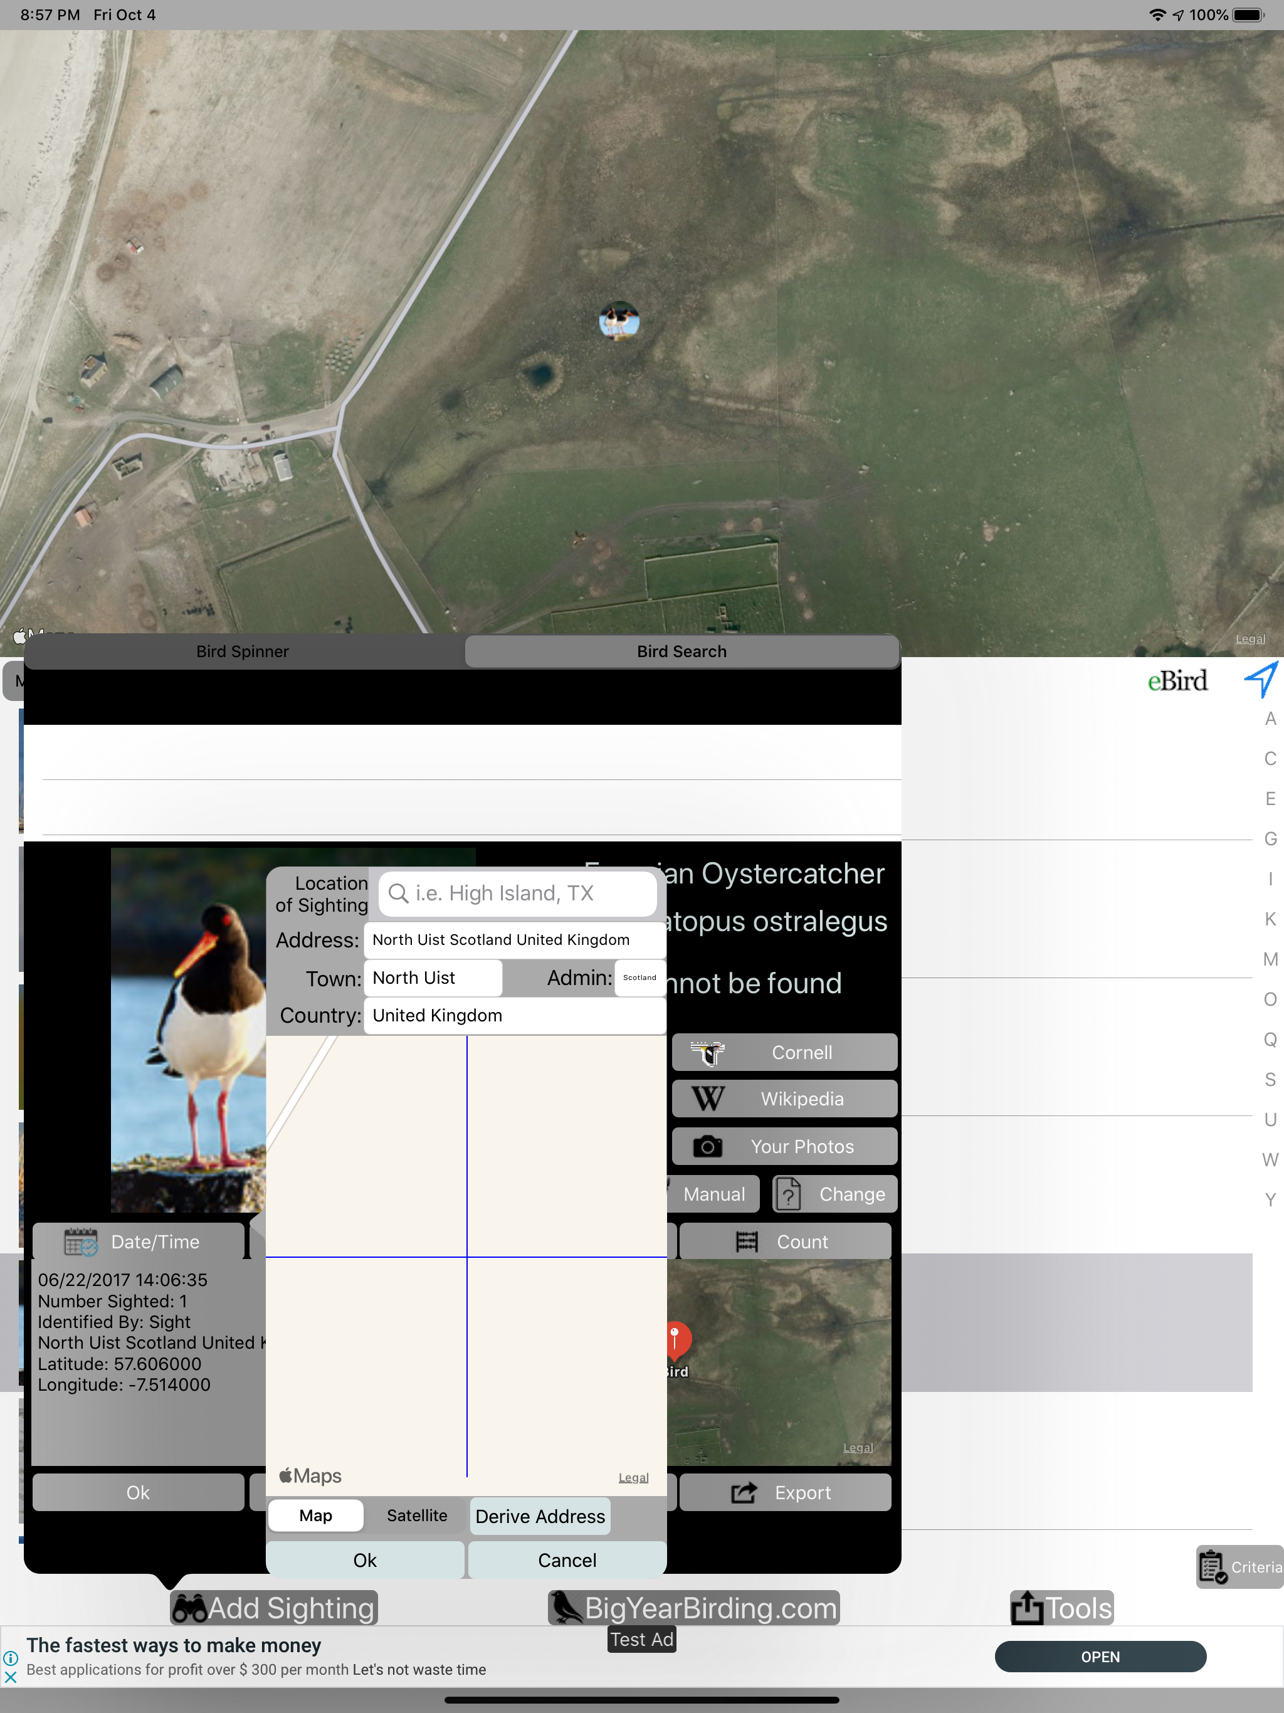Tap the oystercatcher photo thumbnail
Image resolution: width=1284 pixels, height=1713 pixels.
pos(188,1030)
